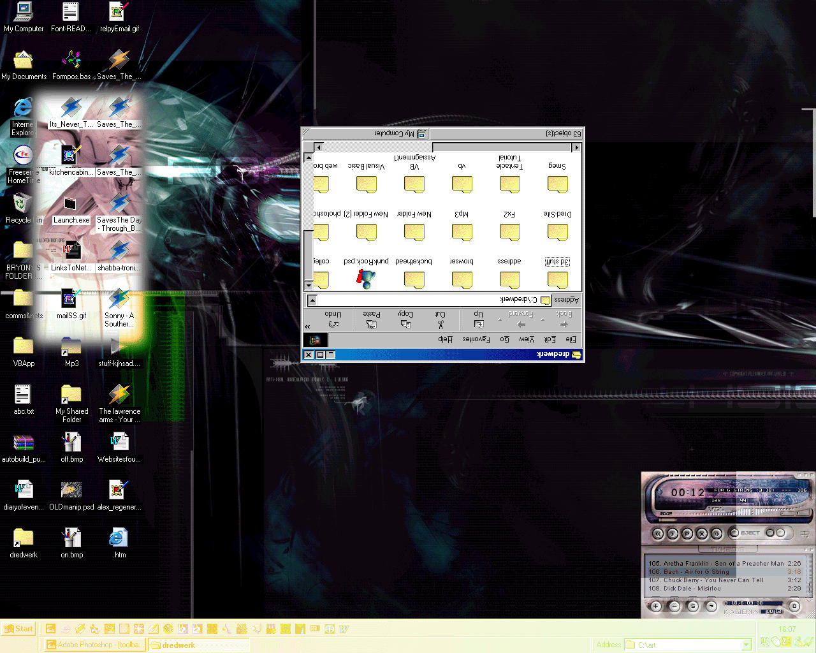Open the Go menu in dredwerk window
The height and width of the screenshot is (653, 816).
[x=504, y=339]
